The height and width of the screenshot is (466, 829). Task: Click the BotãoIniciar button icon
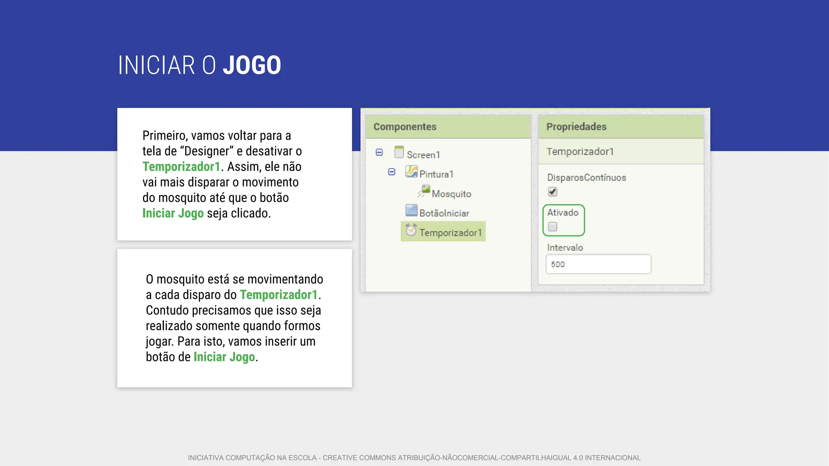(411, 211)
